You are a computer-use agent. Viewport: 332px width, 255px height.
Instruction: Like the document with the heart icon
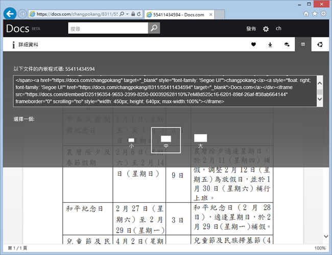253,44
